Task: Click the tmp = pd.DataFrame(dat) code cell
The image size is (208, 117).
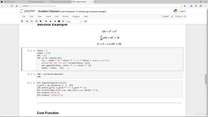Action: (110, 75)
